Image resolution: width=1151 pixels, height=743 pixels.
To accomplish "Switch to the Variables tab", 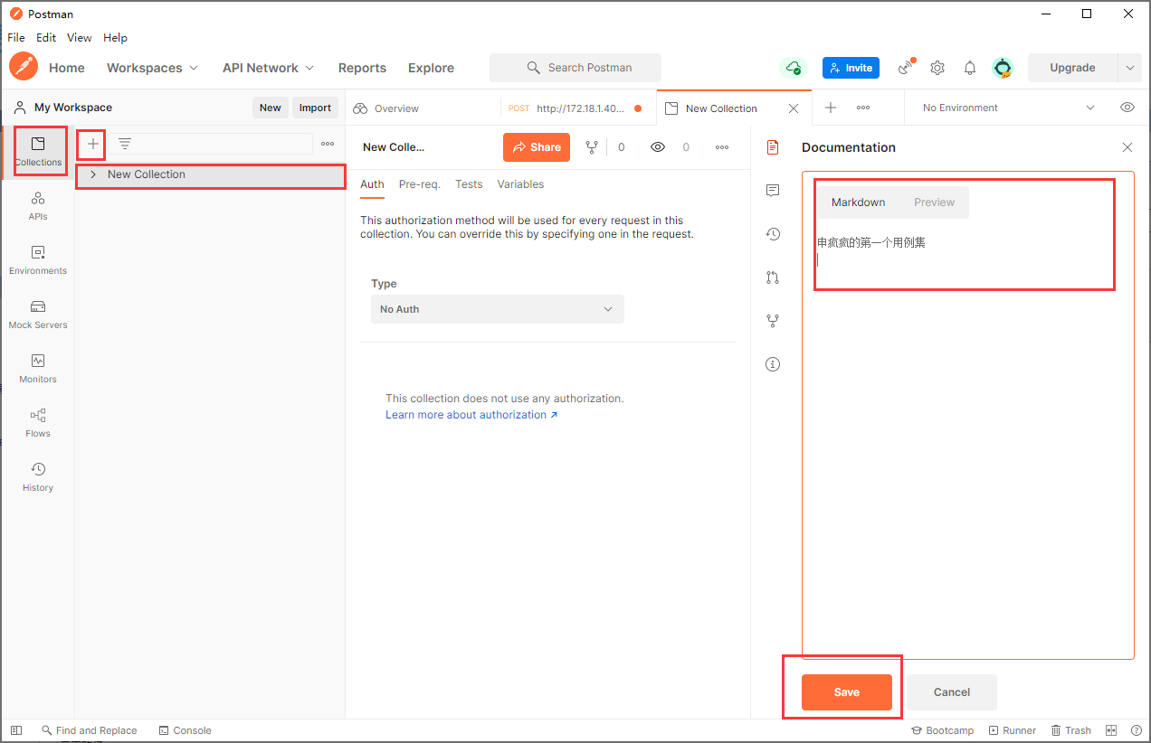I will pos(520,184).
